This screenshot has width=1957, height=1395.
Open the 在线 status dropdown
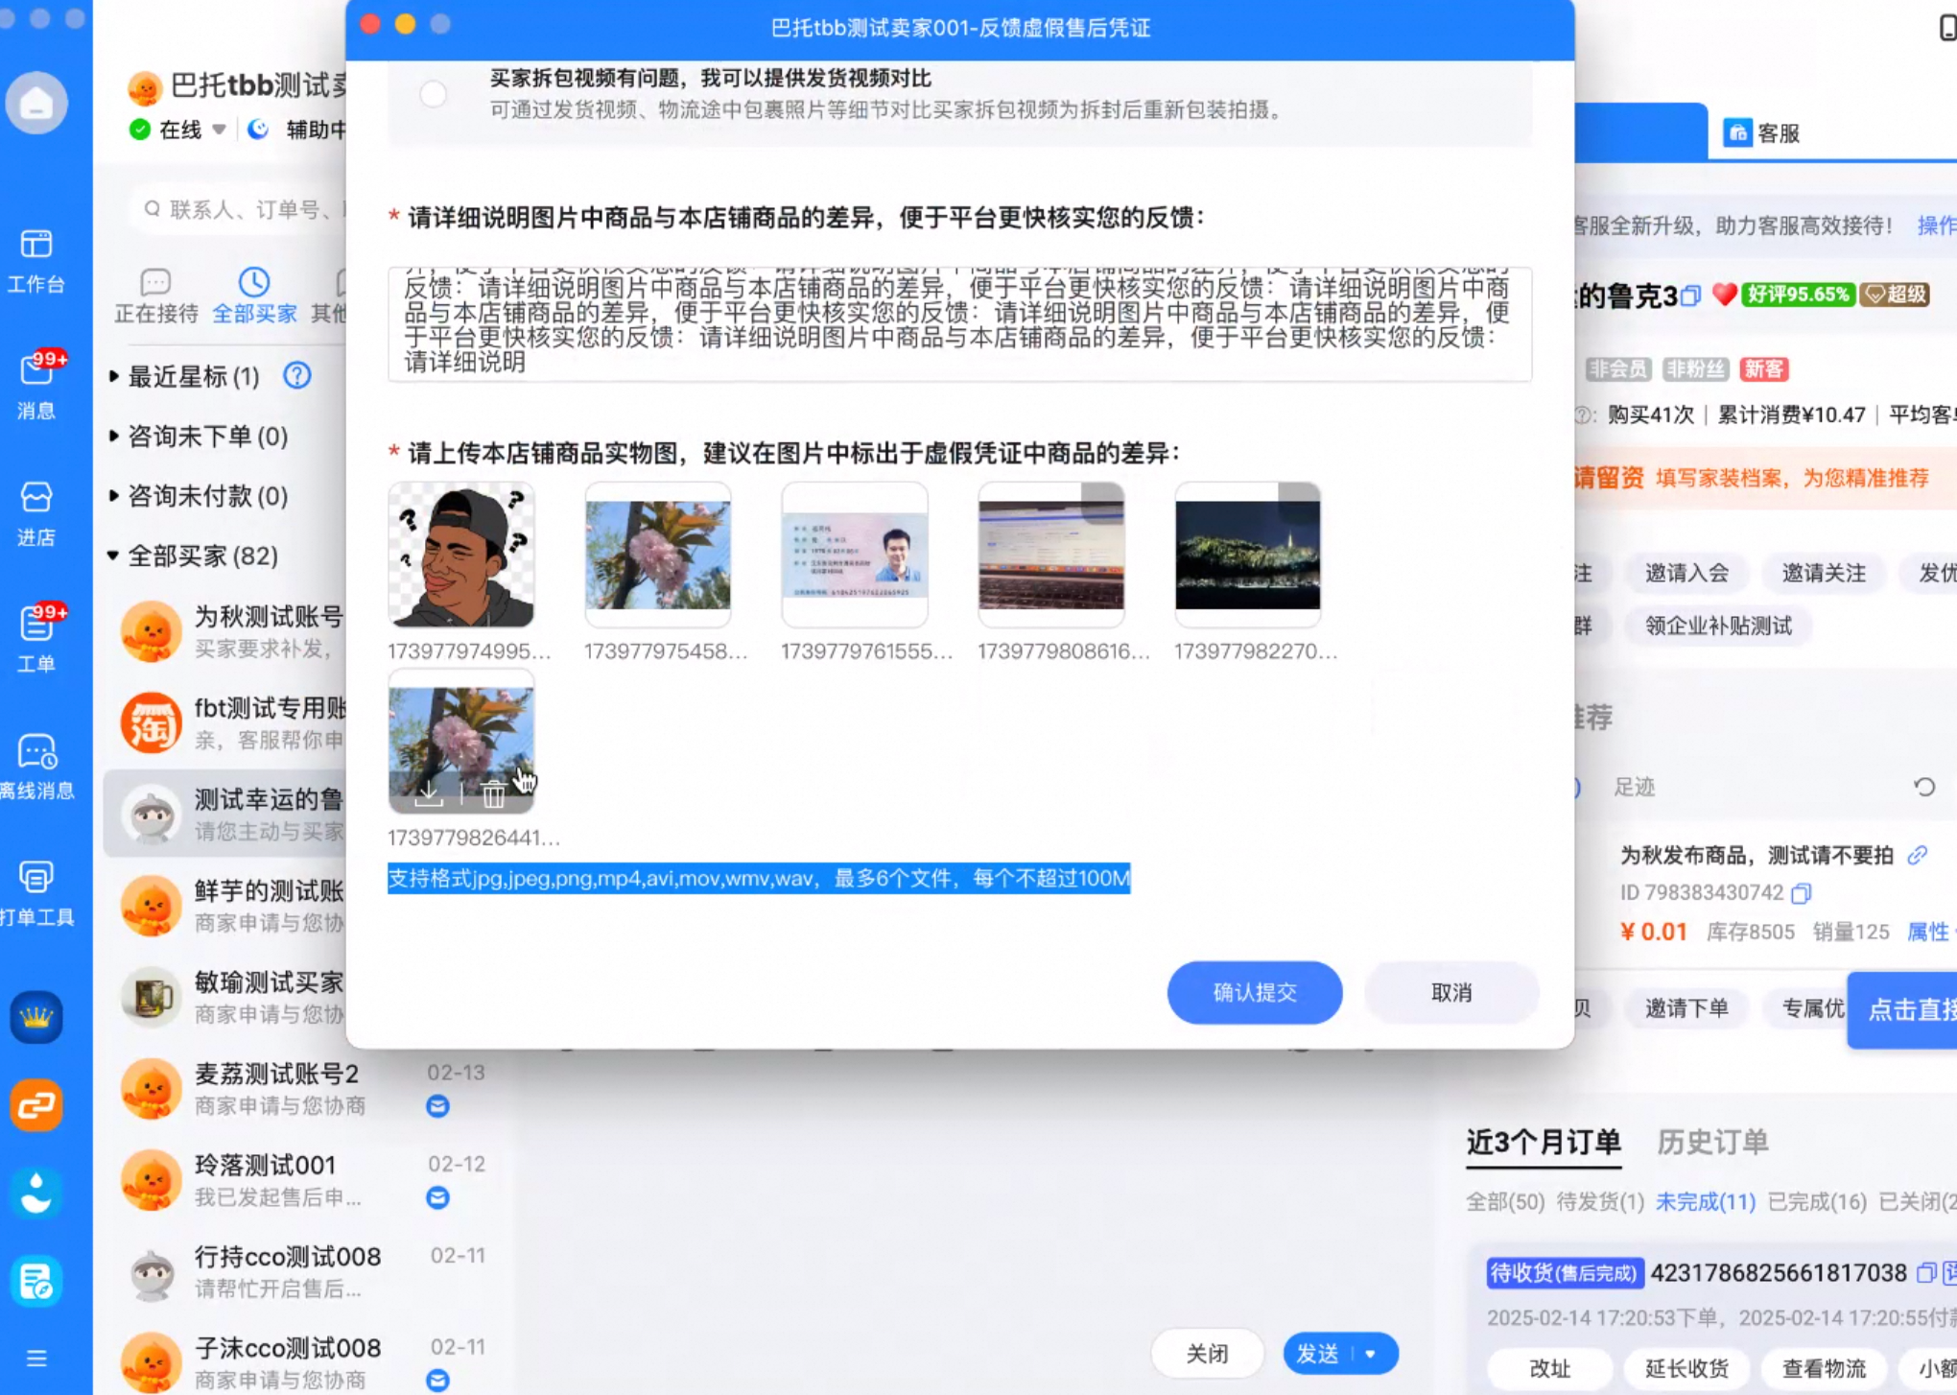(x=219, y=130)
